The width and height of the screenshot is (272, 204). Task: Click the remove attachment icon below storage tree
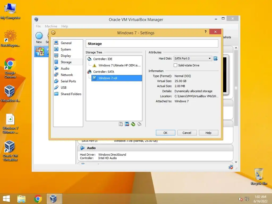point(127,124)
